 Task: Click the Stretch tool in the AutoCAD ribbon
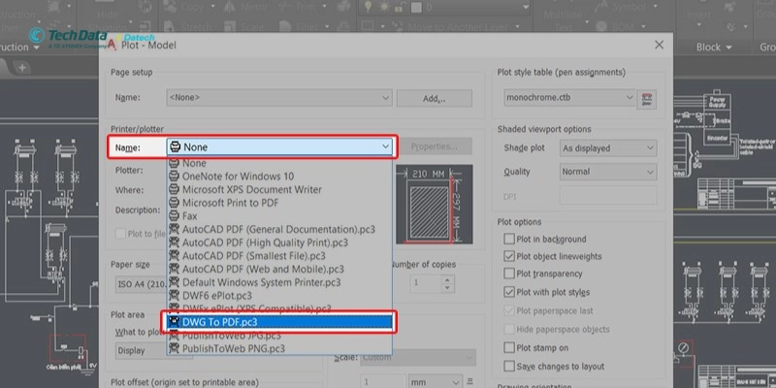[188, 28]
